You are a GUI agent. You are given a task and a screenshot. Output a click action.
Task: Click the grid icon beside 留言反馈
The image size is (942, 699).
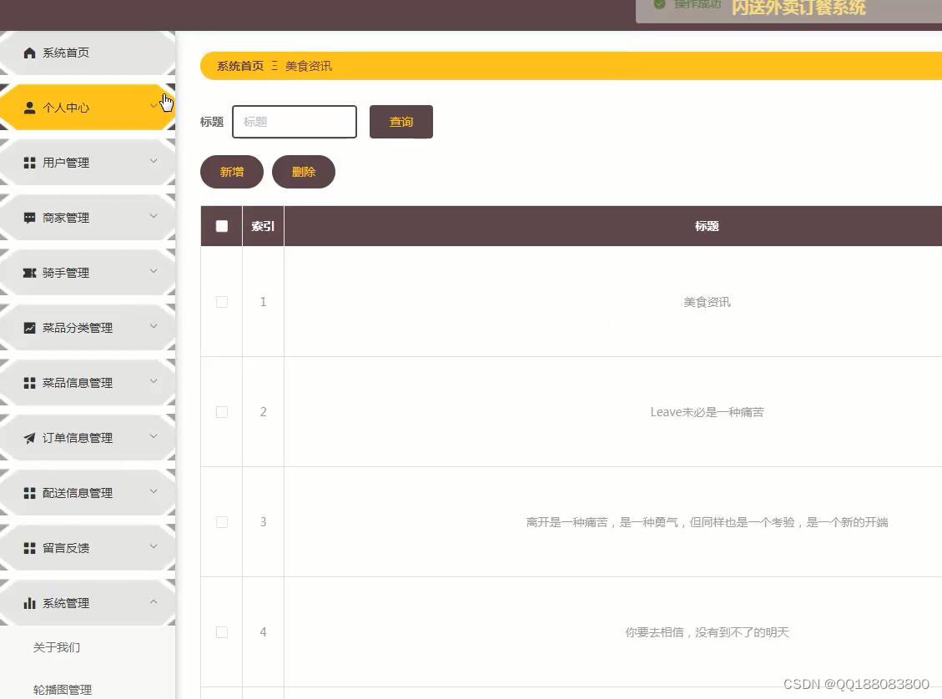tap(29, 548)
